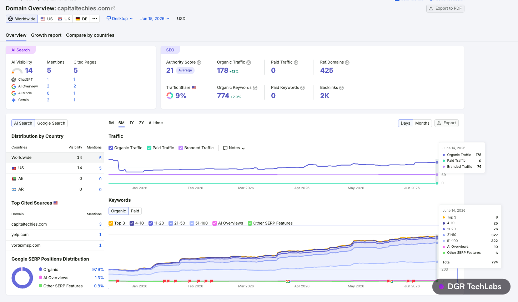Viewport: 518px width, 302px height.
Task: Open the Desktop device dropdown
Action: (x=120, y=19)
